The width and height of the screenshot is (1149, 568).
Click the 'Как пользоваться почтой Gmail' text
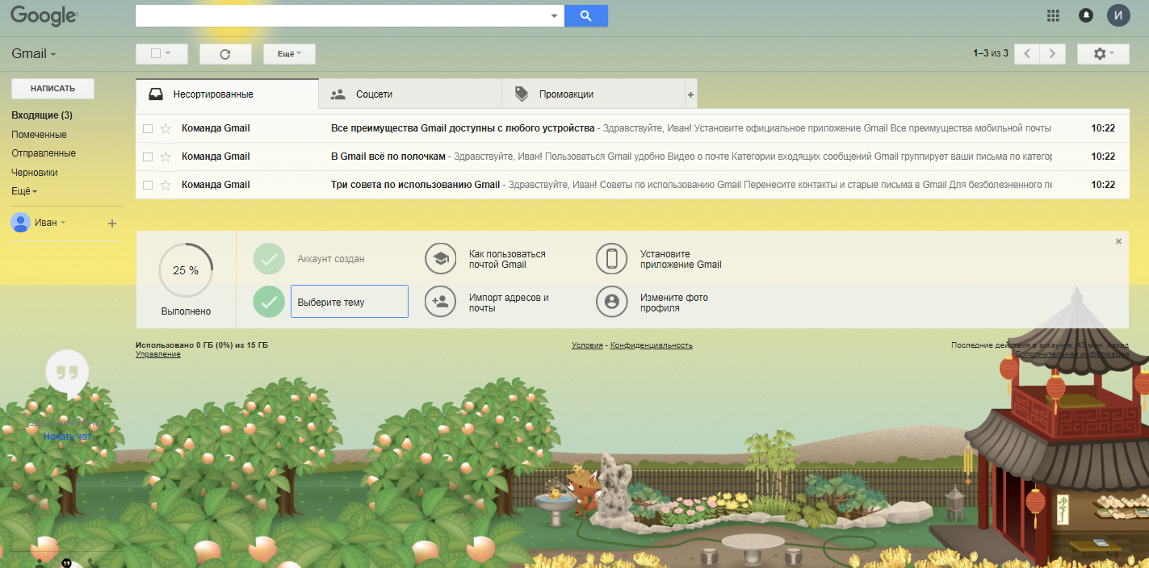[507, 259]
